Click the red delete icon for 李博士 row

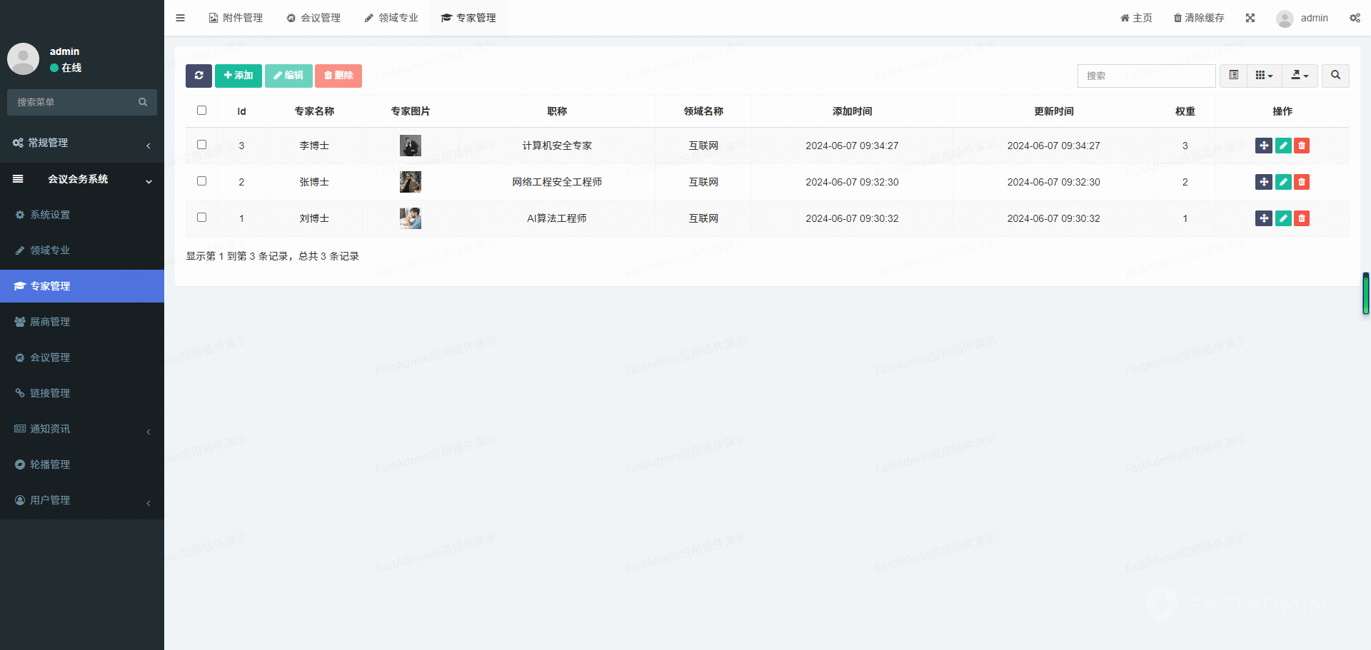point(1302,146)
